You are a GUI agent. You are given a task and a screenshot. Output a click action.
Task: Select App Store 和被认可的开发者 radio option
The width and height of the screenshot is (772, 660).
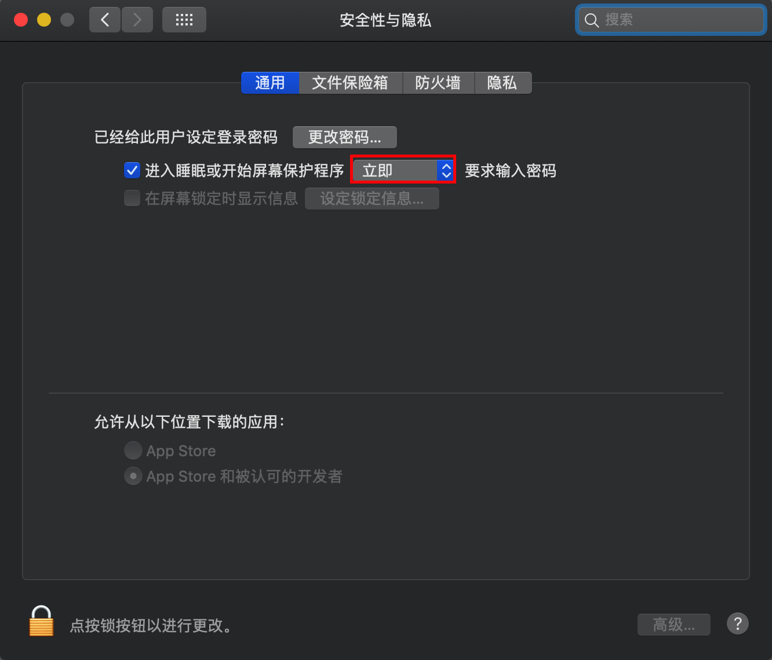(133, 476)
